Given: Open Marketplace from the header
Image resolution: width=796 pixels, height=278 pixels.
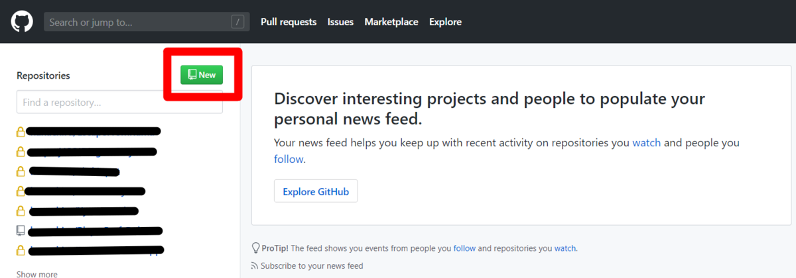Looking at the screenshot, I should point(391,22).
